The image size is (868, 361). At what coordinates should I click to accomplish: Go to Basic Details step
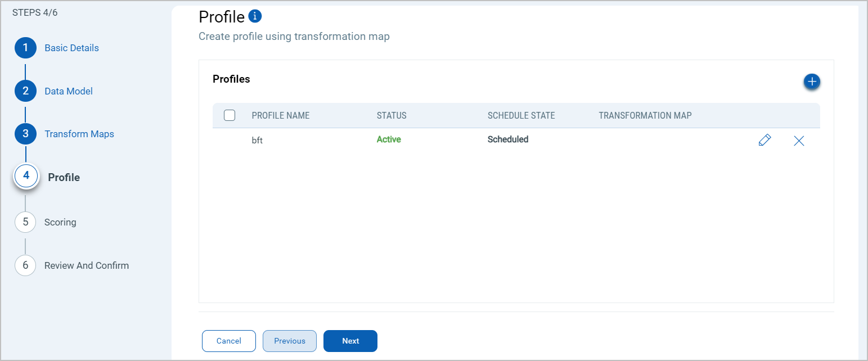(71, 48)
